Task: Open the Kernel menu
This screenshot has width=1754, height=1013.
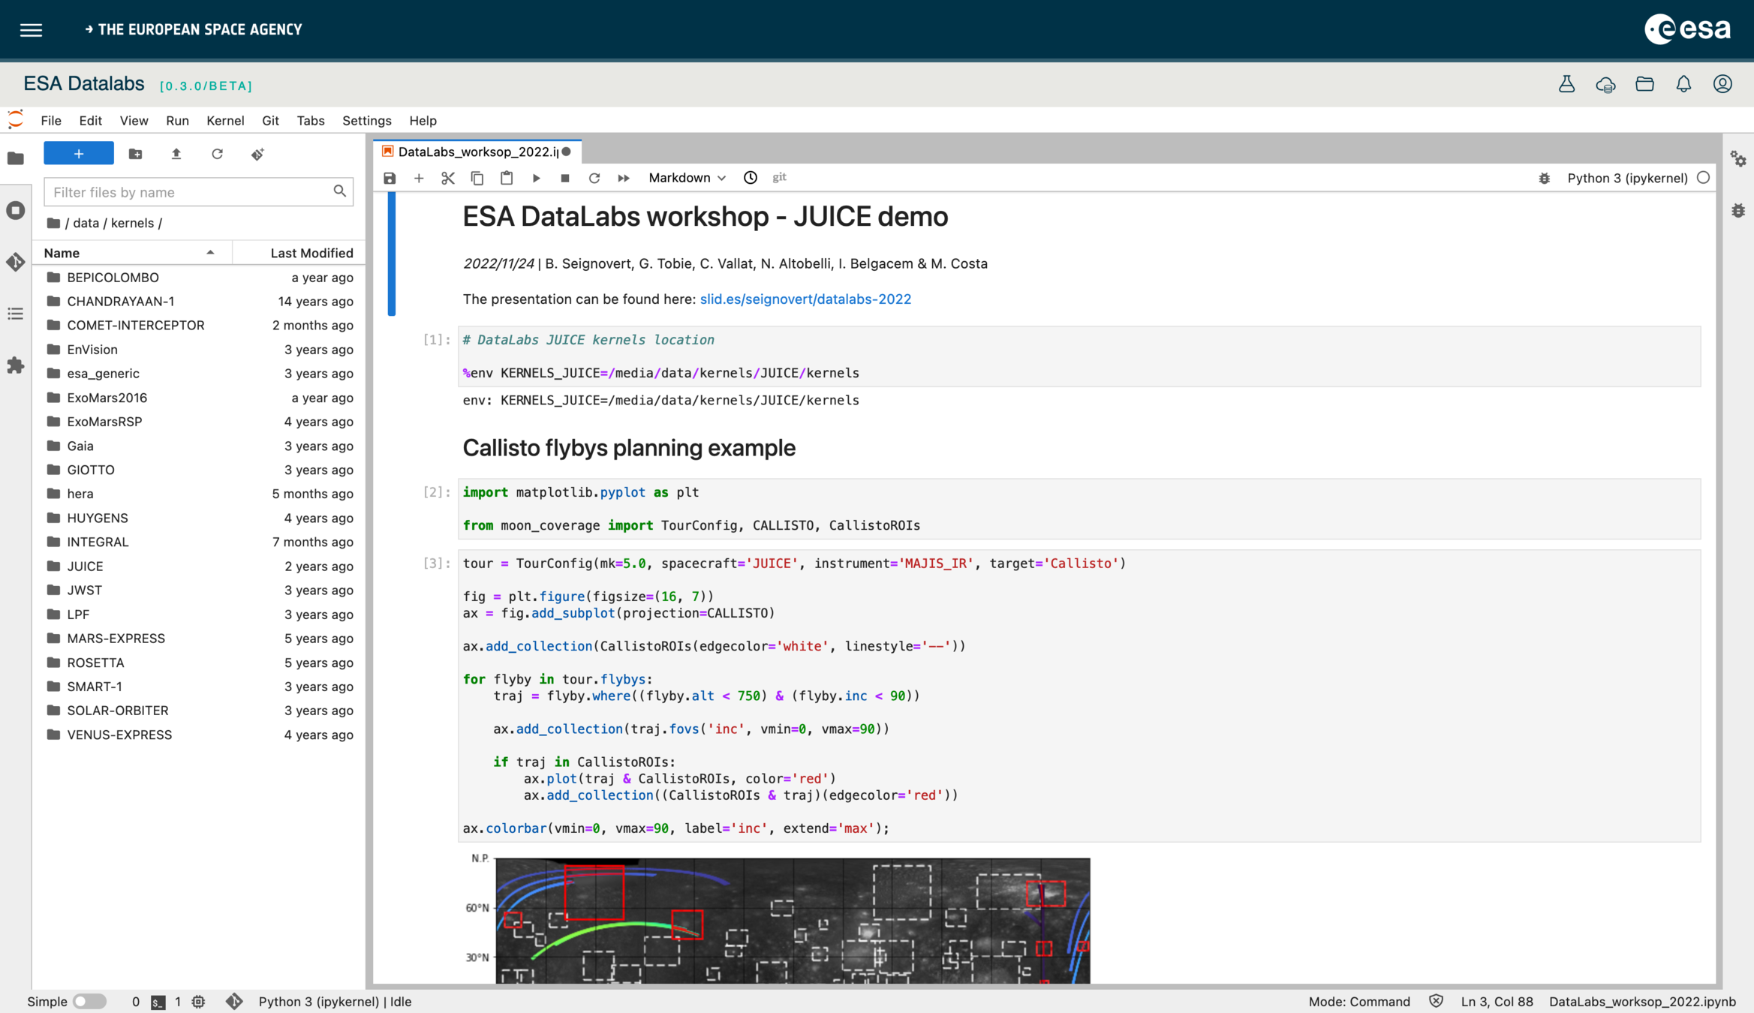Action: click(x=225, y=120)
